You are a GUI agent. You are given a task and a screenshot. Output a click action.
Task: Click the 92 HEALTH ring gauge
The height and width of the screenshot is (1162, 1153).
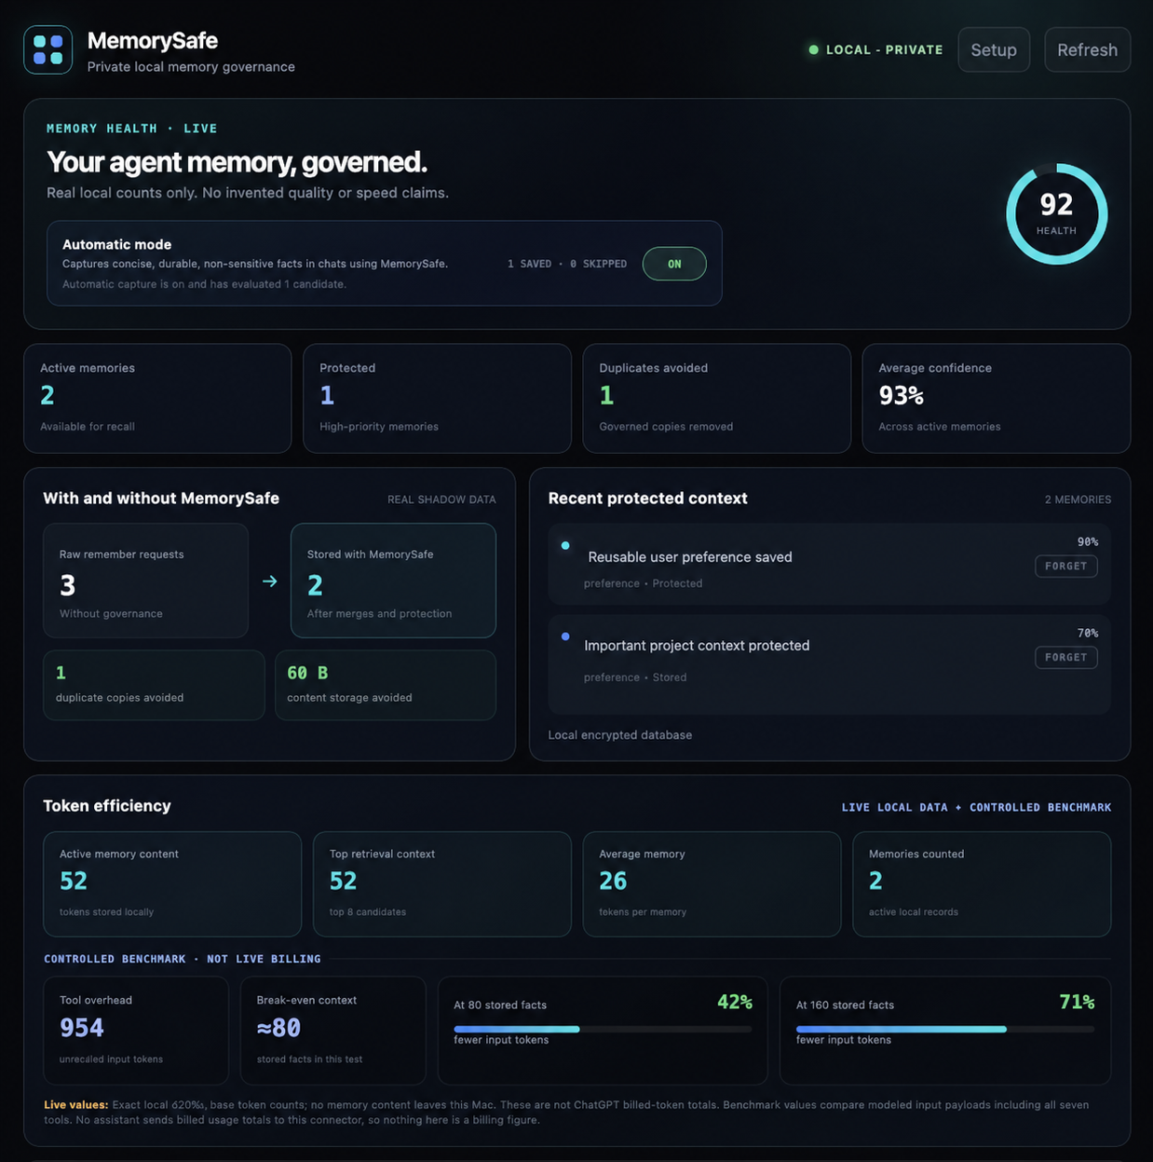1056,214
